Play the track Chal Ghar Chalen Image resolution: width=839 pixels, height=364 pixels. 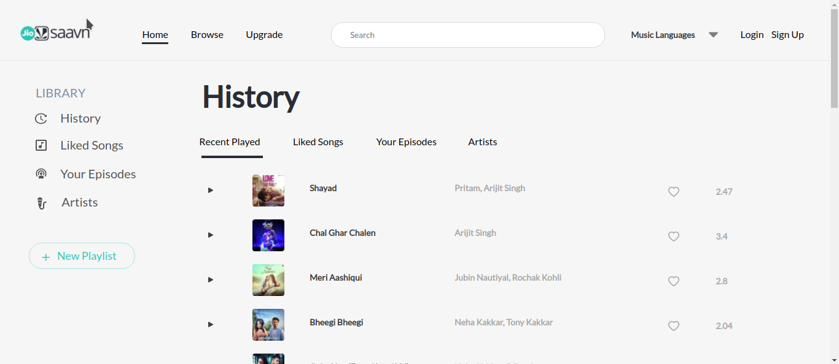coord(210,235)
